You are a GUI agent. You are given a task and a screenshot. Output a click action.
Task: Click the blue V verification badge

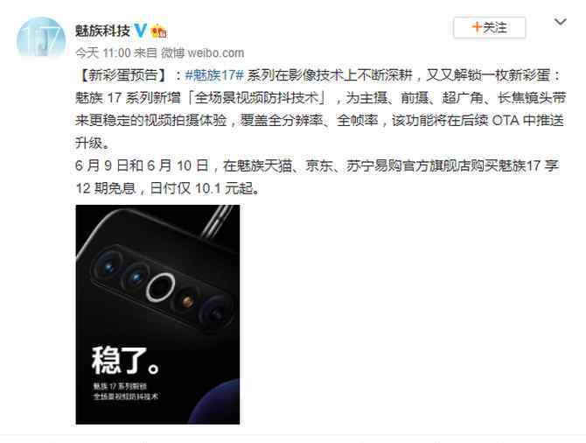coord(141,31)
